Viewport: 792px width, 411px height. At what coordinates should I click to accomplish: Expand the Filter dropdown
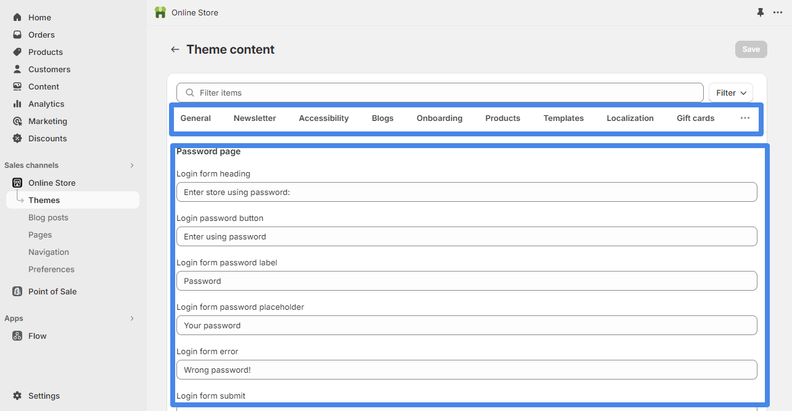coord(731,93)
